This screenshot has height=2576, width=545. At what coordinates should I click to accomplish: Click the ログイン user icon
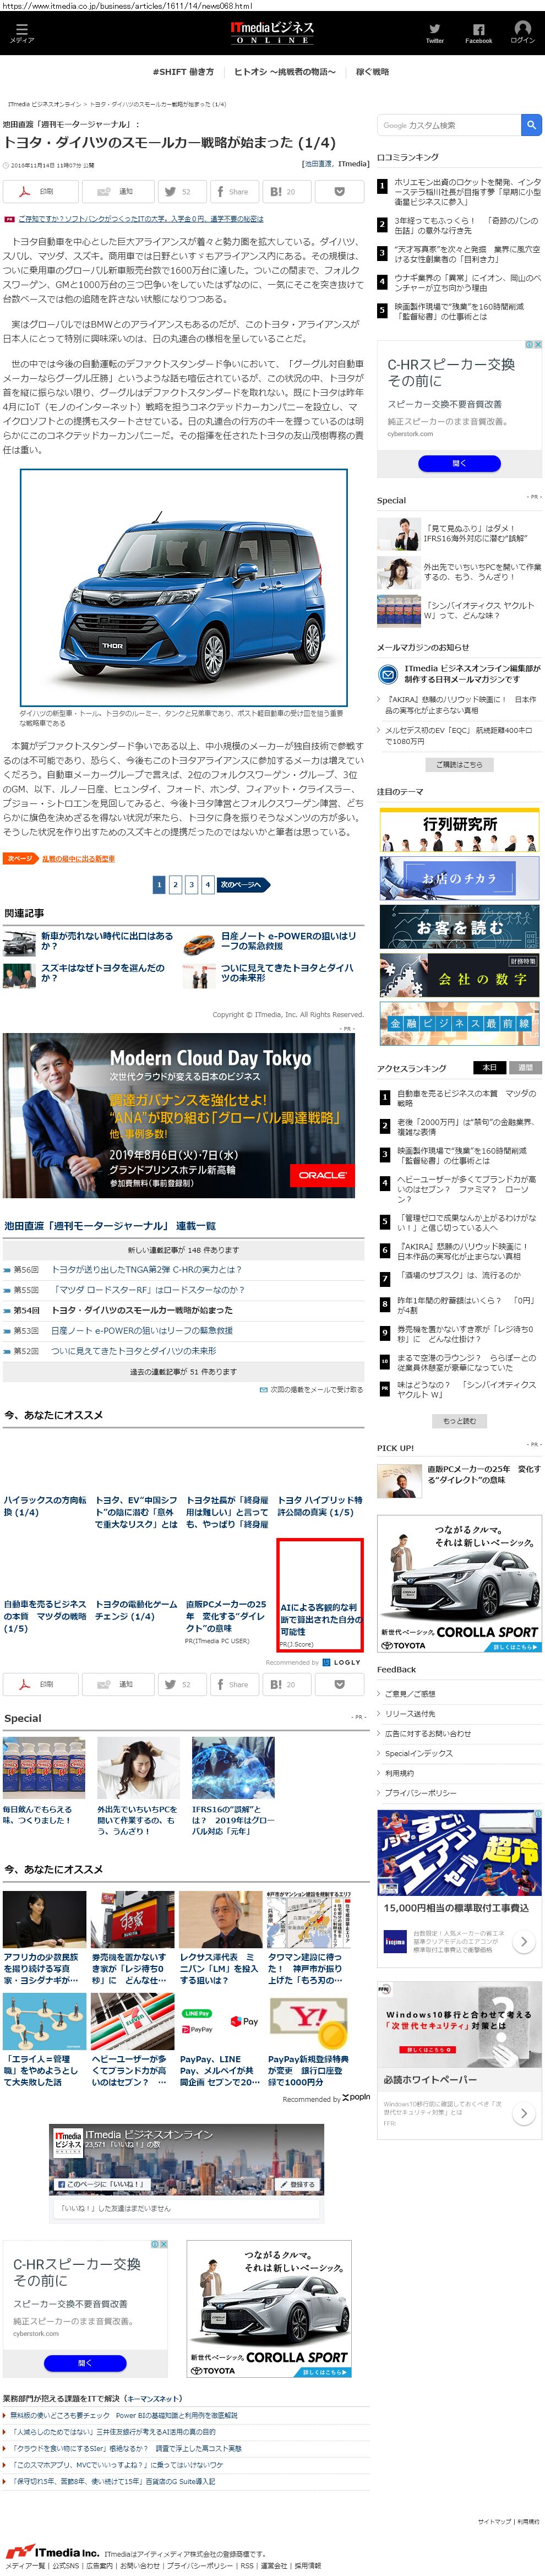click(x=522, y=32)
